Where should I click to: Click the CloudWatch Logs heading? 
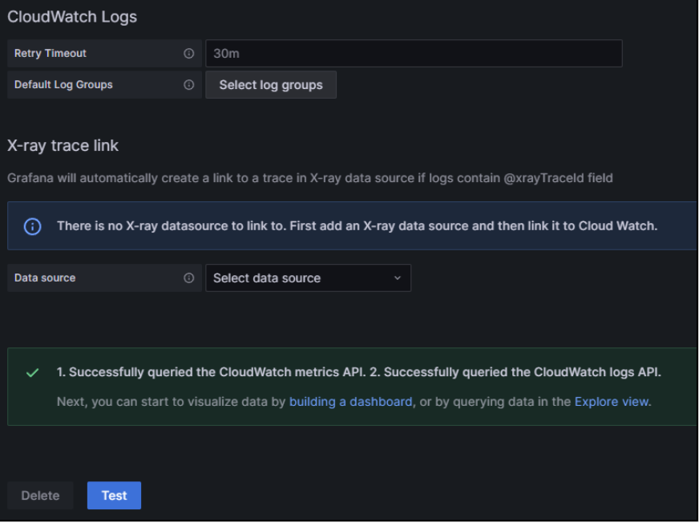(72, 17)
